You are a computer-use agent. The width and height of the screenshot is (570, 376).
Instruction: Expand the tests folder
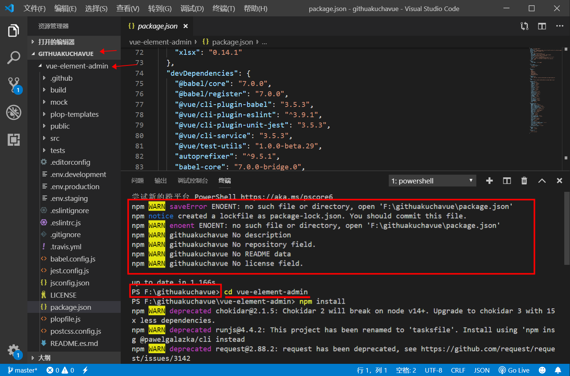pyautogui.click(x=74, y=150)
